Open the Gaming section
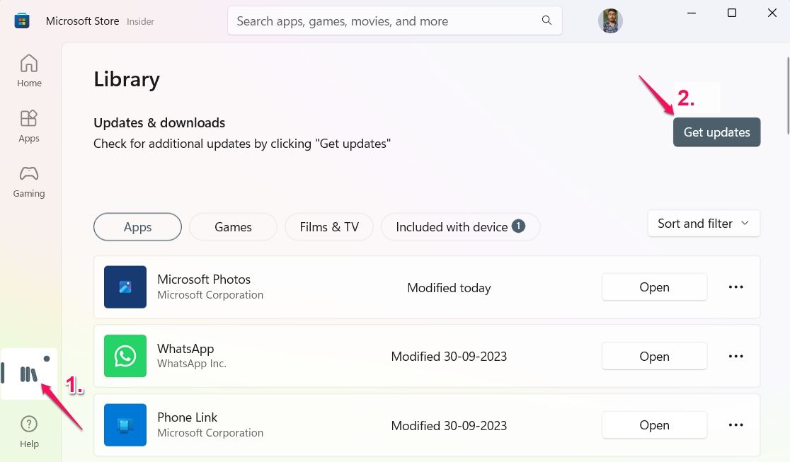Image resolution: width=790 pixels, height=462 pixels. (28, 180)
